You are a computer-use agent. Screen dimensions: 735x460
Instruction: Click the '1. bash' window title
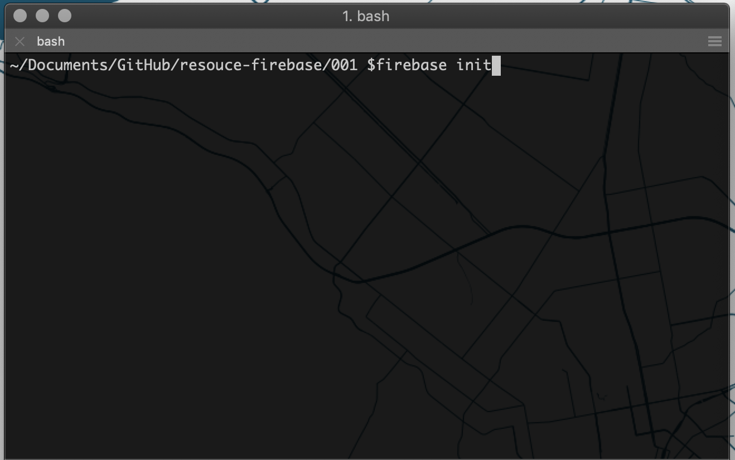coord(366,16)
